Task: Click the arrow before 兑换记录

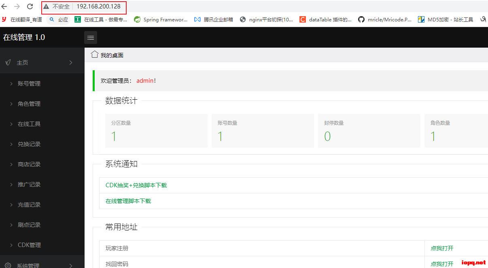Action: click(x=11, y=144)
